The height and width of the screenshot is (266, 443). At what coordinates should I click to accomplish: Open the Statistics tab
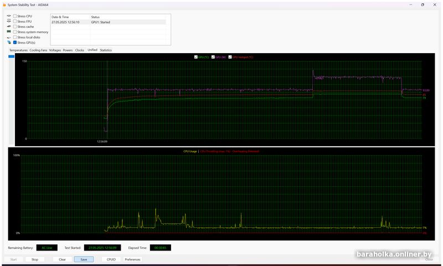(106, 50)
